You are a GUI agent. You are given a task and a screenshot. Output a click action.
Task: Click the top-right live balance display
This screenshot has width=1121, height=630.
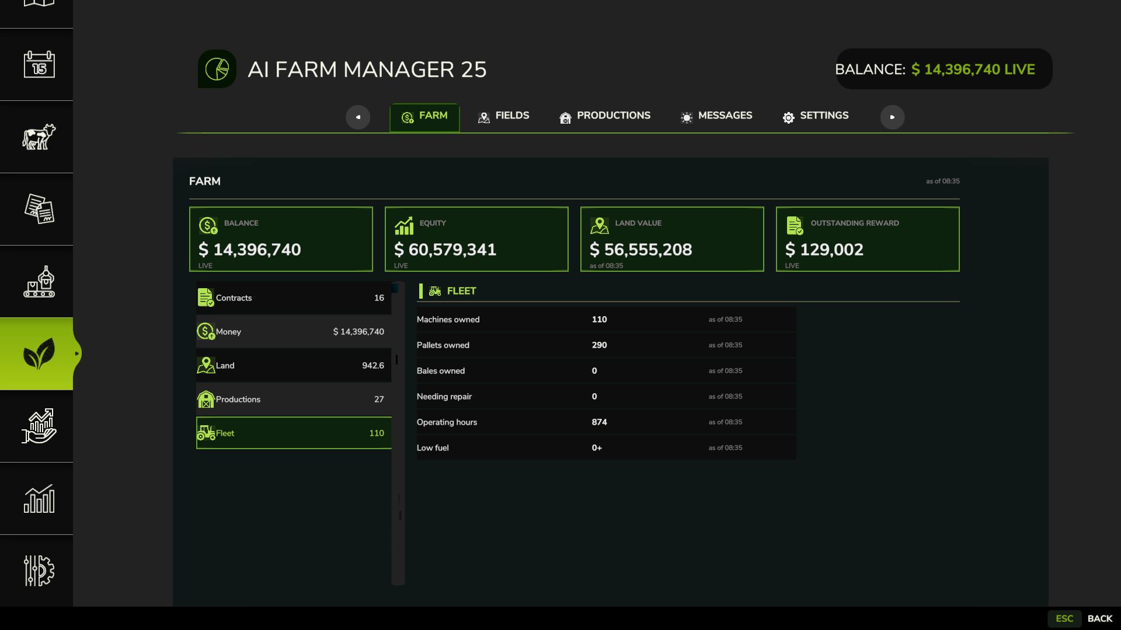(x=944, y=69)
